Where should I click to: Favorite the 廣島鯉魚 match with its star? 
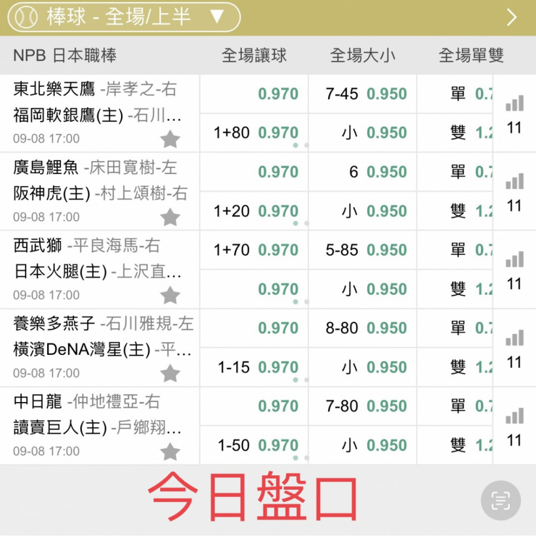click(x=170, y=218)
